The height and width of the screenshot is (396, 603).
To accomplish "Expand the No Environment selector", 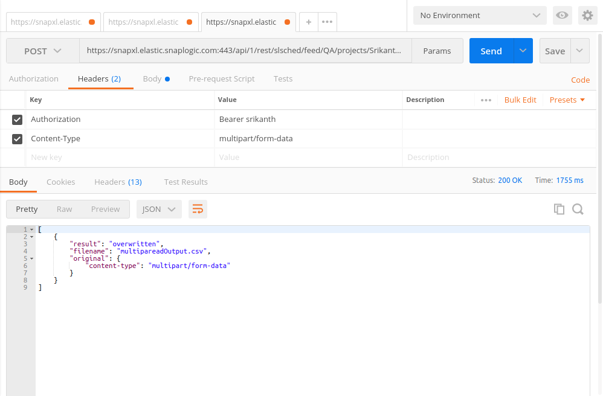I will [480, 16].
